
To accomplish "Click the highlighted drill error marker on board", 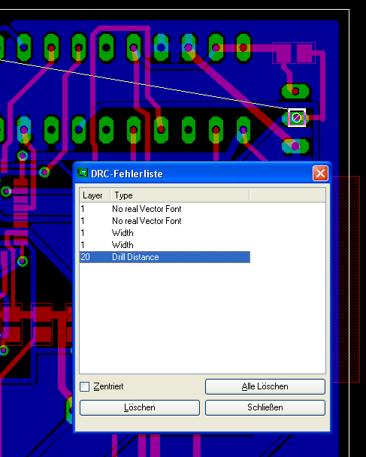I will [x=297, y=118].
